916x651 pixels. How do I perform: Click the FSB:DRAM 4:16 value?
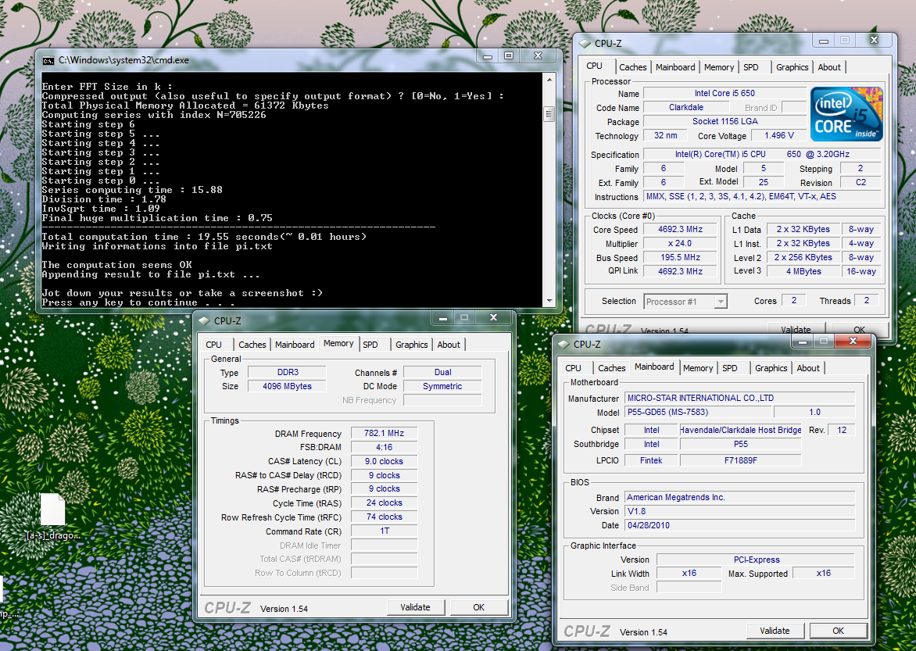(384, 447)
